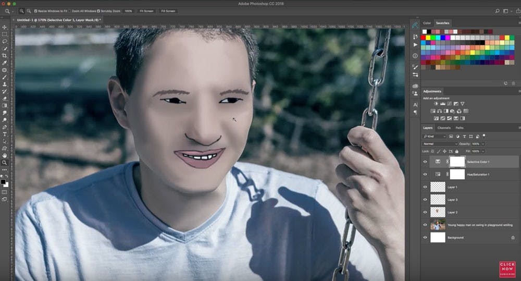Add a Color Balance adjustment

[439, 111]
